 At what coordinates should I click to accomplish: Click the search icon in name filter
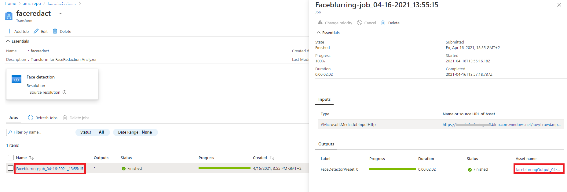point(10,132)
